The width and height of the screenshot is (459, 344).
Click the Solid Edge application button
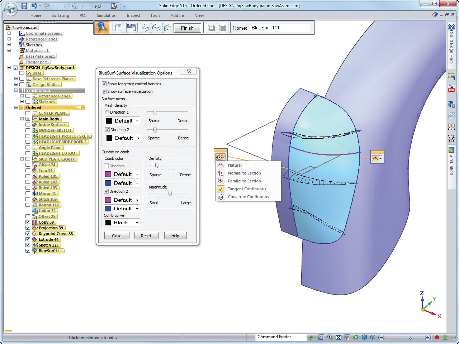click(x=10, y=9)
